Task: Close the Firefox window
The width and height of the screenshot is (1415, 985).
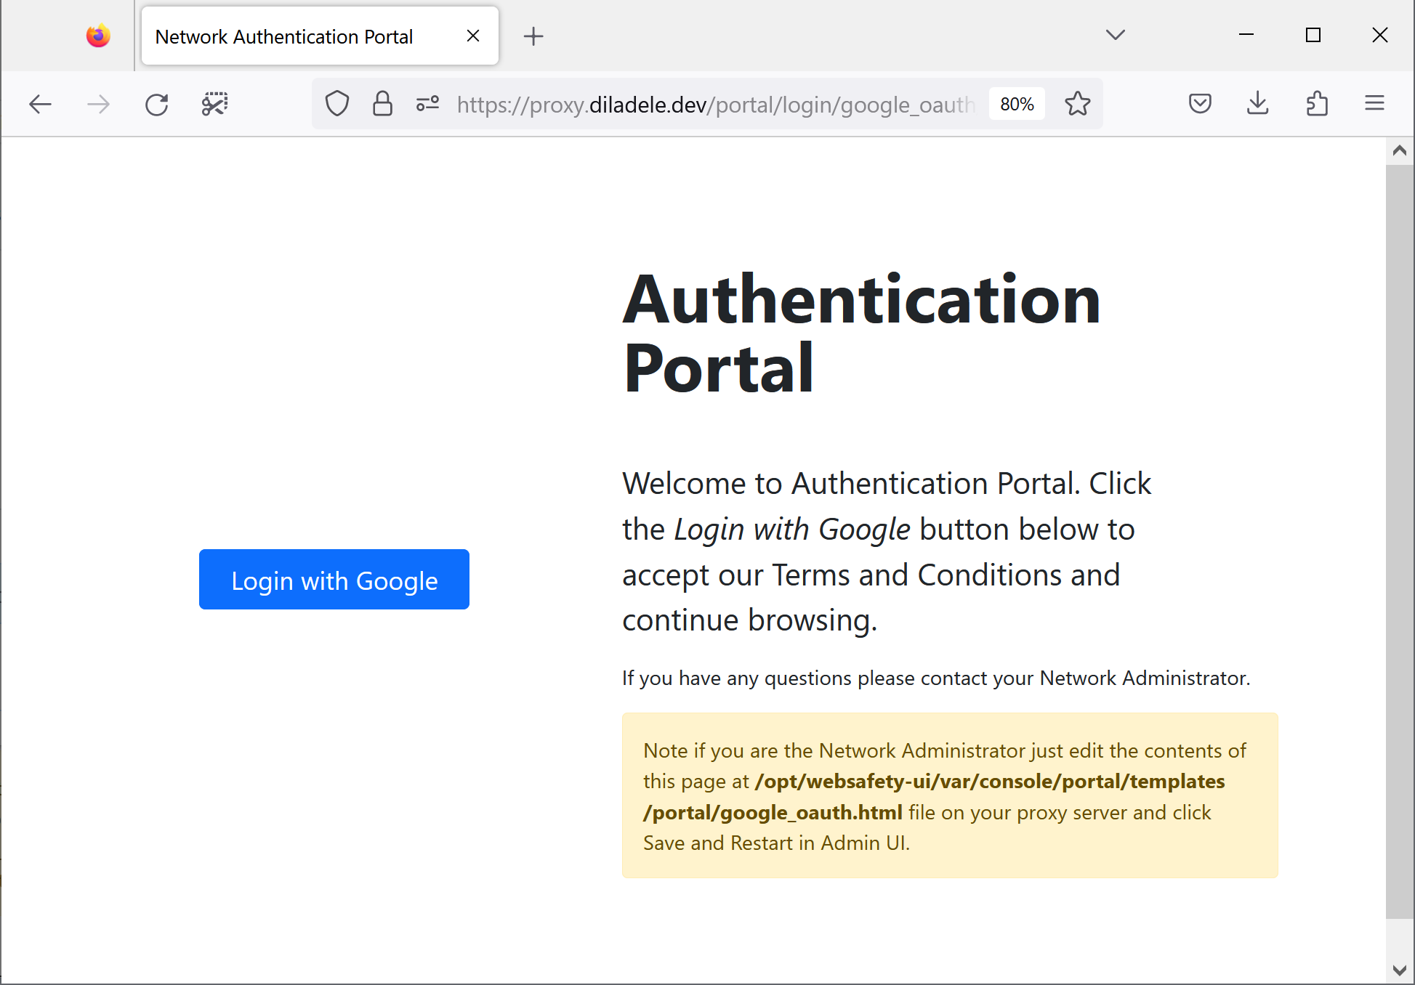Action: (1379, 35)
